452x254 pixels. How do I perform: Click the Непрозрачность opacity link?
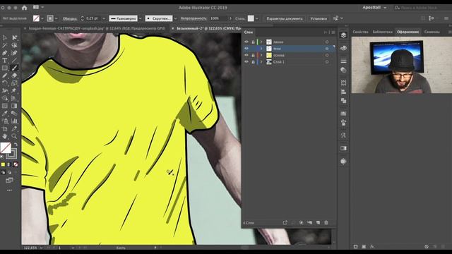[x=194, y=18]
